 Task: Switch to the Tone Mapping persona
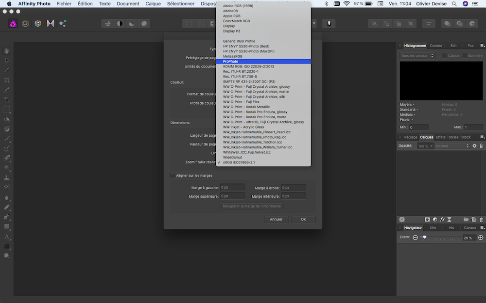[50, 23]
